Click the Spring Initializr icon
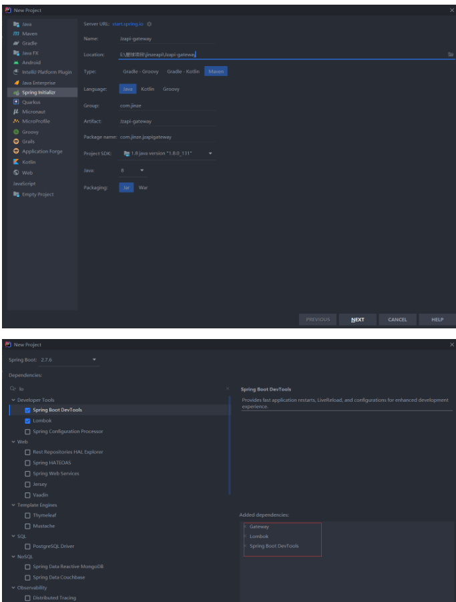Viewport: 456px width, 602px height. pos(16,93)
